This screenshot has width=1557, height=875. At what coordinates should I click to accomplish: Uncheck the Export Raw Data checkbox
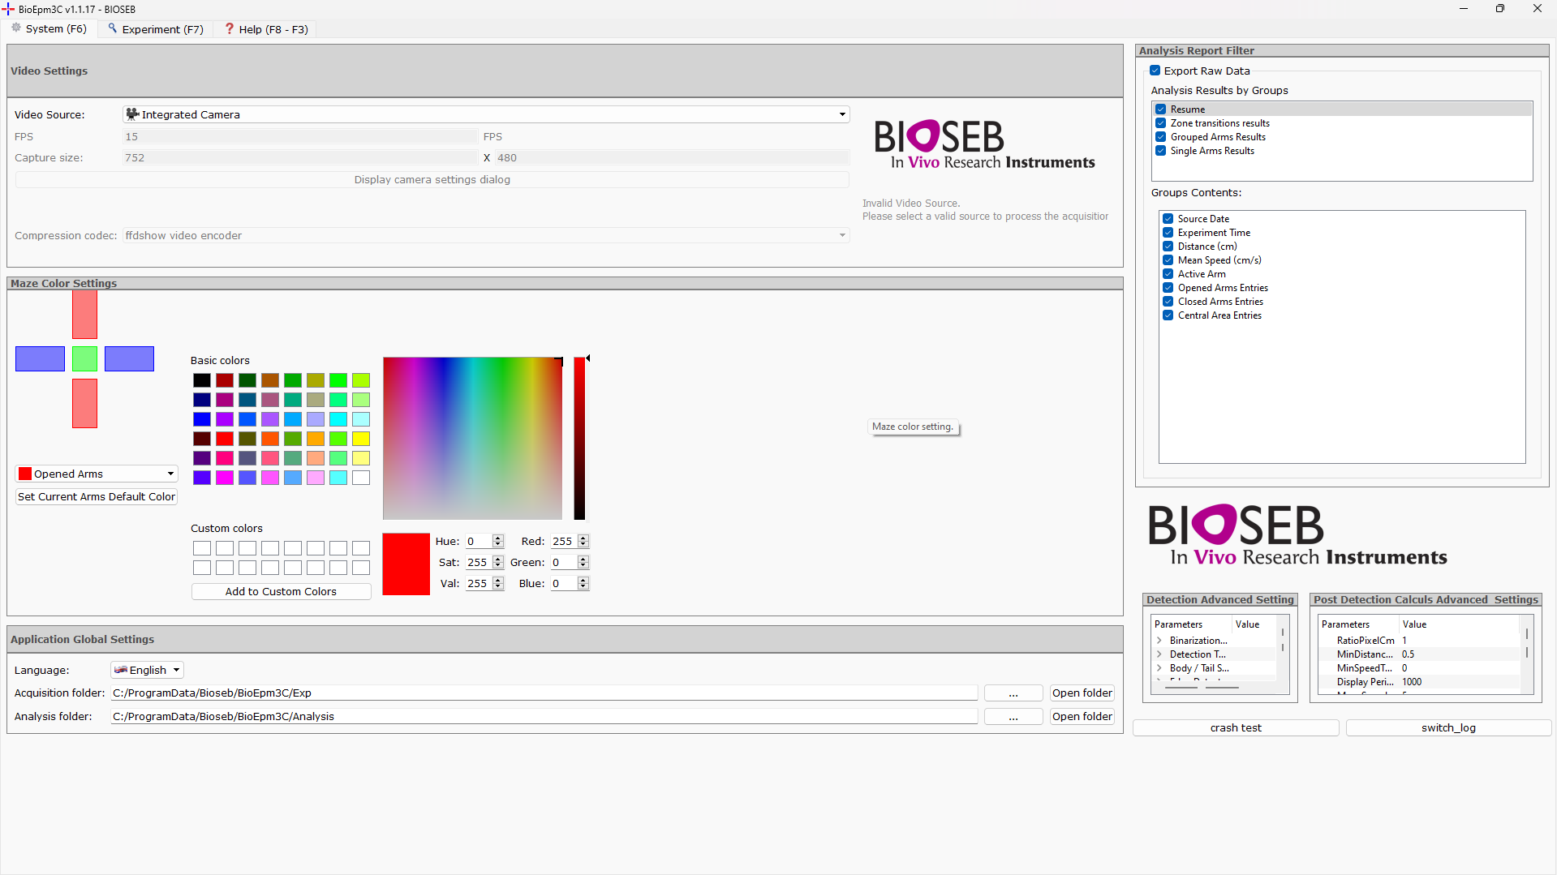1155,71
